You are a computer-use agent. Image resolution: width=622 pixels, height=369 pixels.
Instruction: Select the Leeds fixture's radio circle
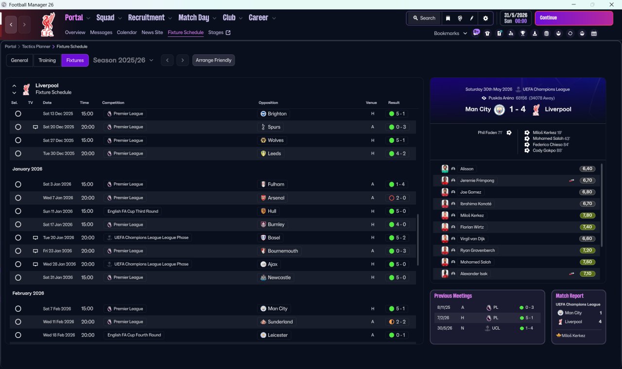pos(18,153)
